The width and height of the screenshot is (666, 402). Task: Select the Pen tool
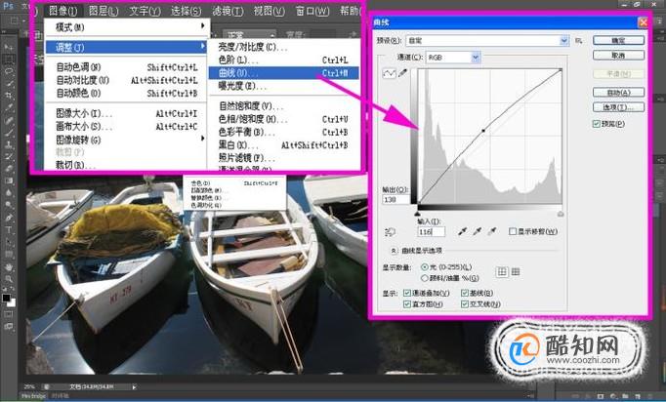point(9,218)
